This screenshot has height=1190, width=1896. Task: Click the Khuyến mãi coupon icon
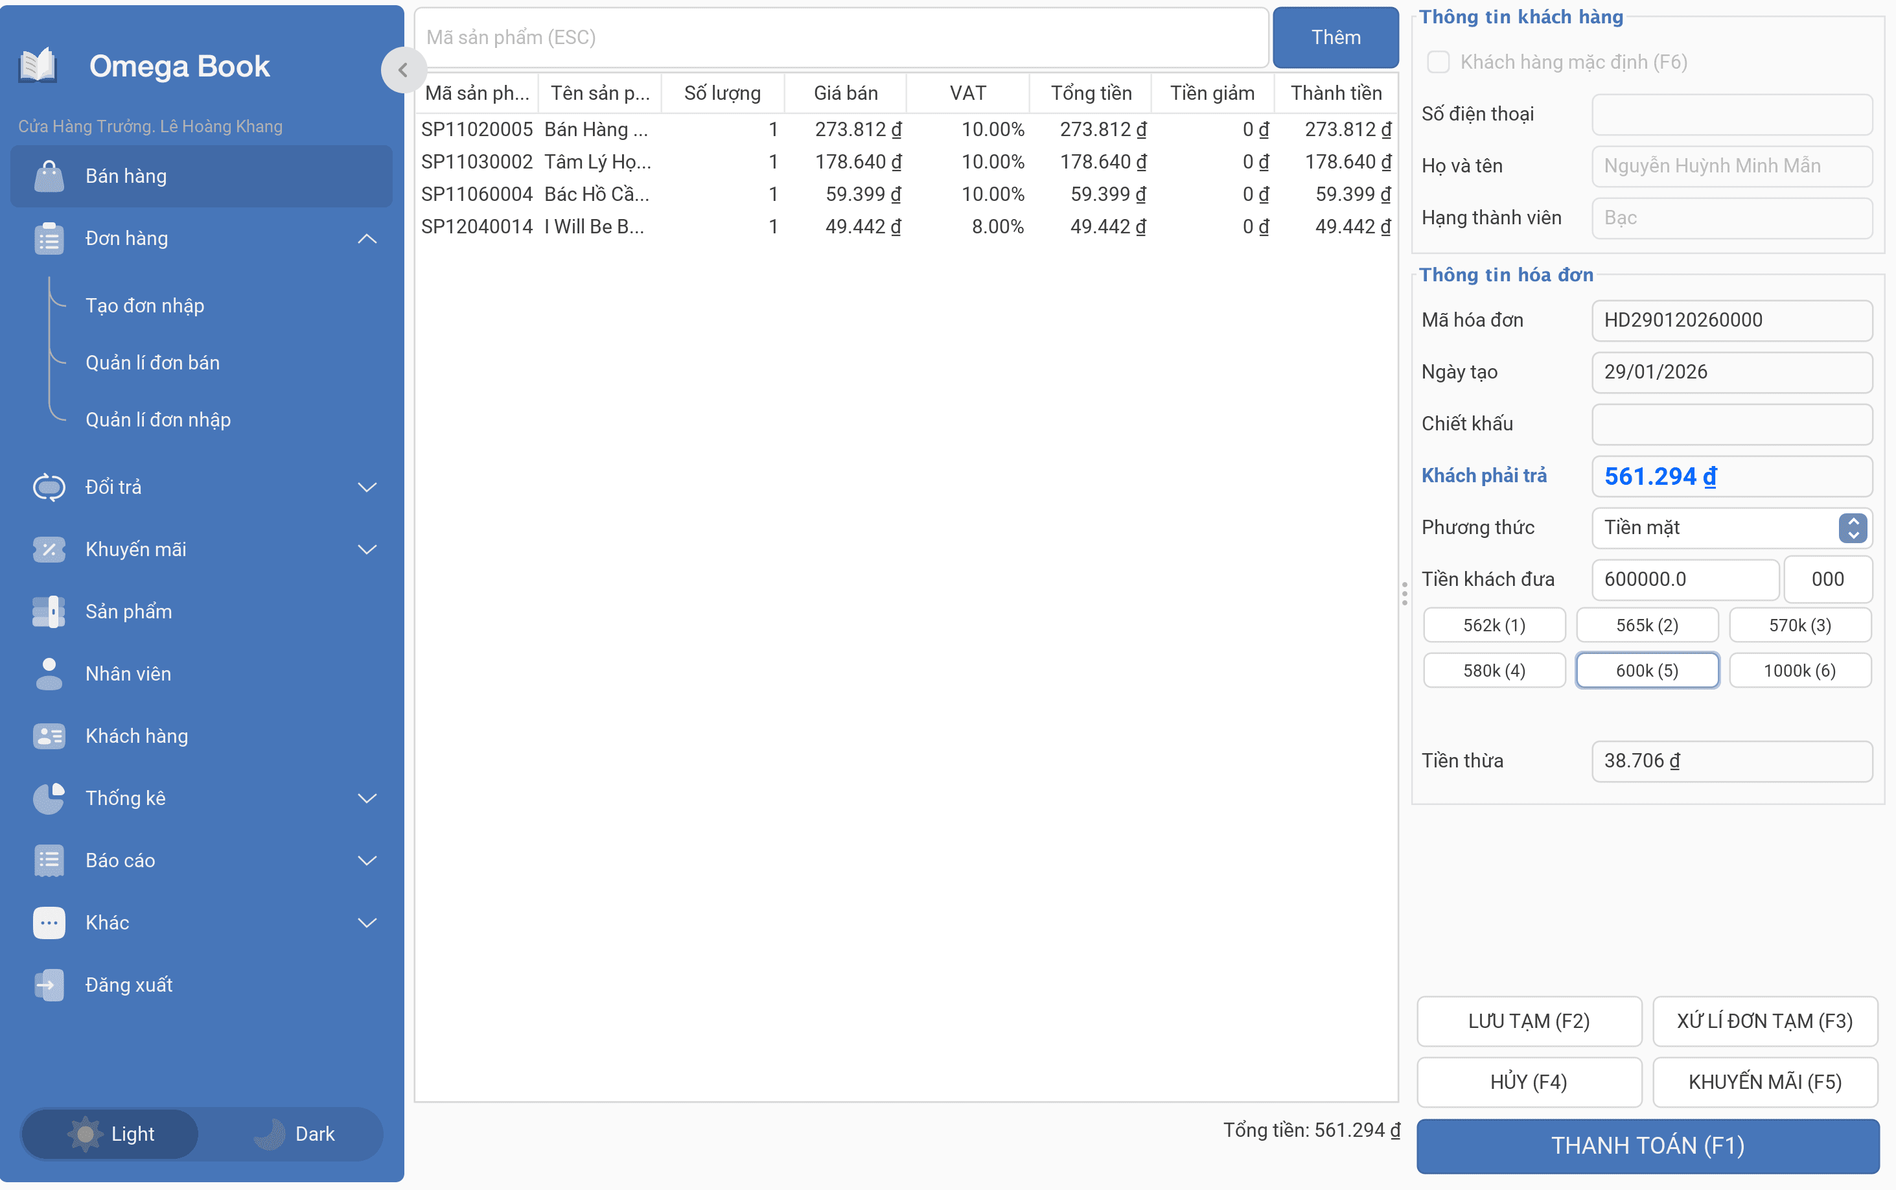[49, 550]
